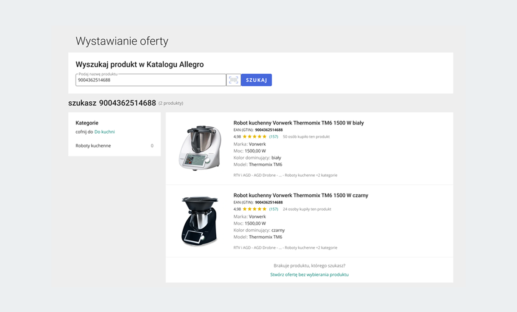Open the Thermomix TM6 czarny product title
The image size is (517, 312).
pyautogui.click(x=301, y=195)
